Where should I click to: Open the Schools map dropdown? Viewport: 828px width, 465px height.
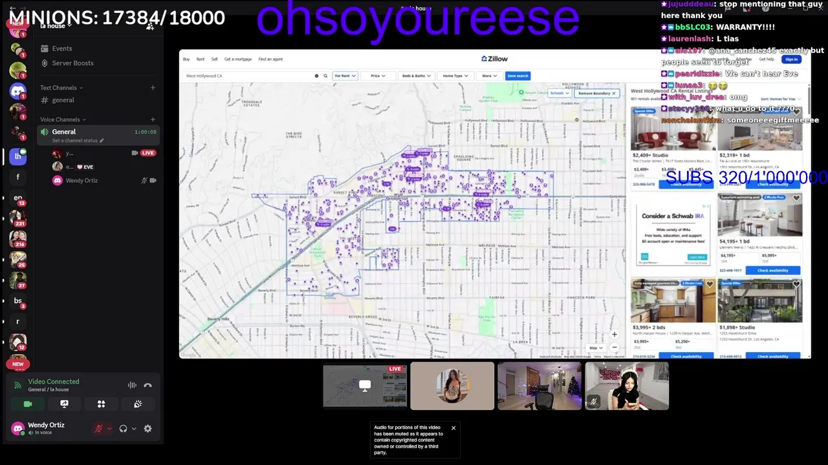pos(559,93)
